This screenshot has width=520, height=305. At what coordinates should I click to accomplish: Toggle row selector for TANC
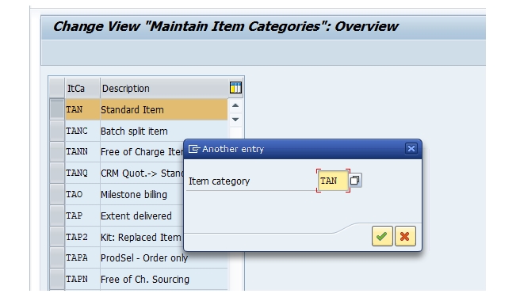pyautogui.click(x=57, y=131)
